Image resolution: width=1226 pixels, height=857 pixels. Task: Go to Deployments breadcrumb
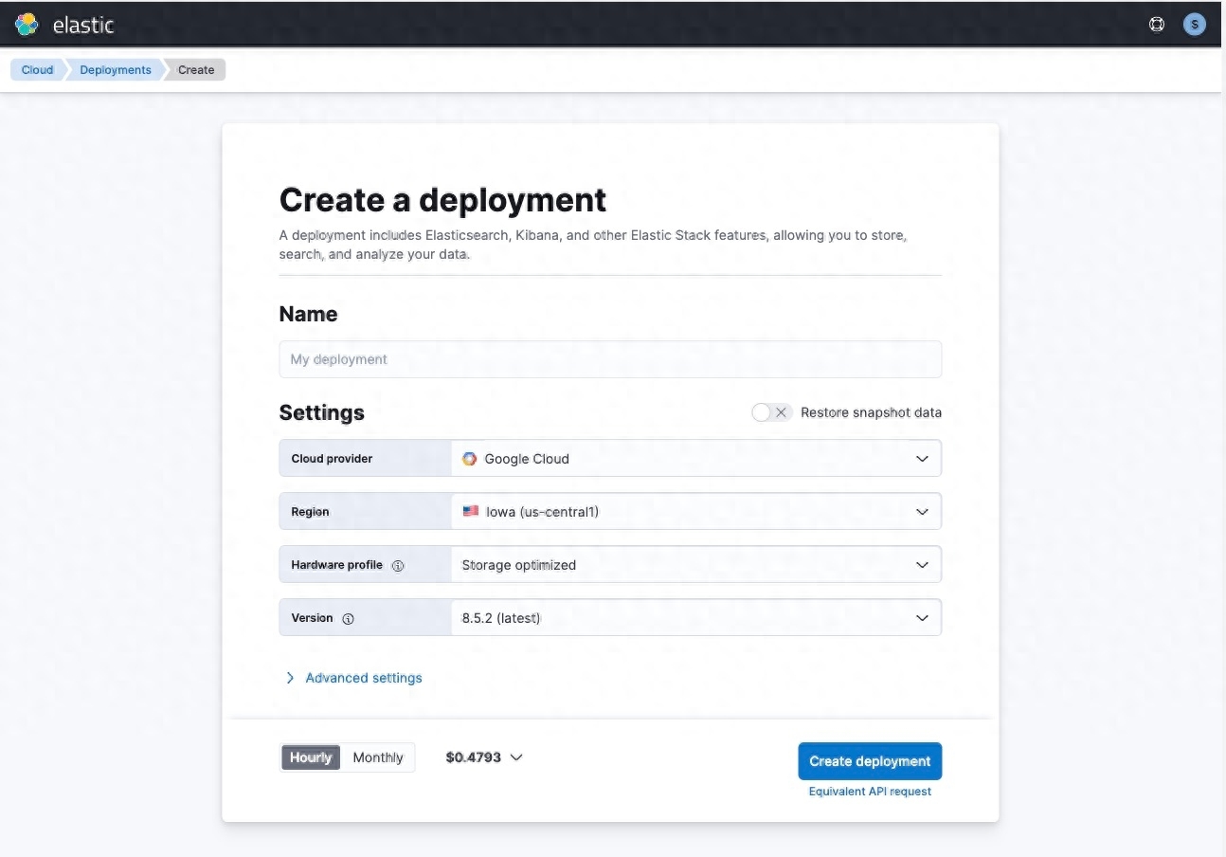tap(115, 70)
